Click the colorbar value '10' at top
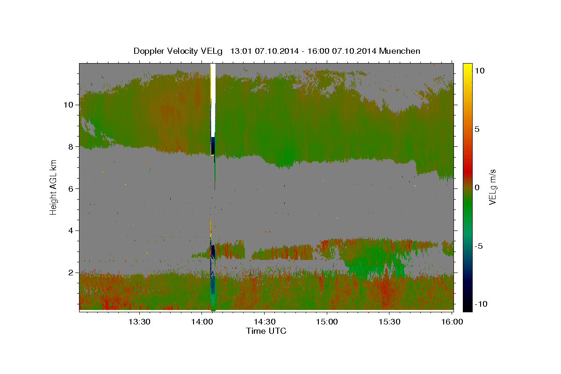This screenshot has height=374, width=561. point(479,70)
